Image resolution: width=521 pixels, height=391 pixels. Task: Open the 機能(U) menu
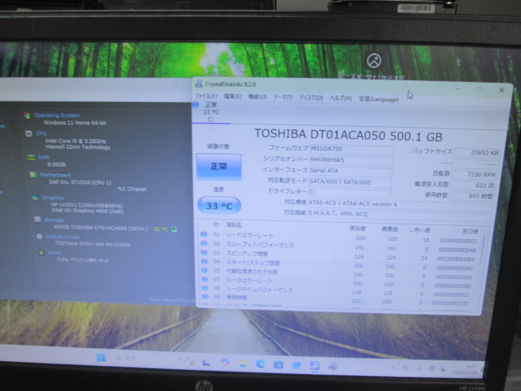[257, 97]
